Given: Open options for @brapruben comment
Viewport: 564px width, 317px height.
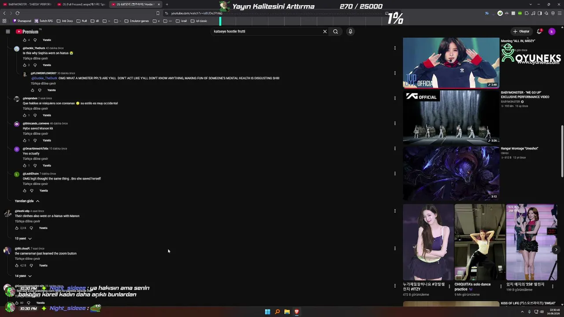Looking at the screenshot, I should click(x=395, y=98).
